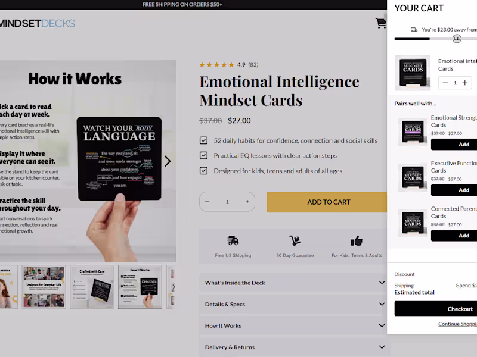The width and height of the screenshot is (477, 357).
Task: Click the YOUR CART heading
Action: [x=419, y=8]
